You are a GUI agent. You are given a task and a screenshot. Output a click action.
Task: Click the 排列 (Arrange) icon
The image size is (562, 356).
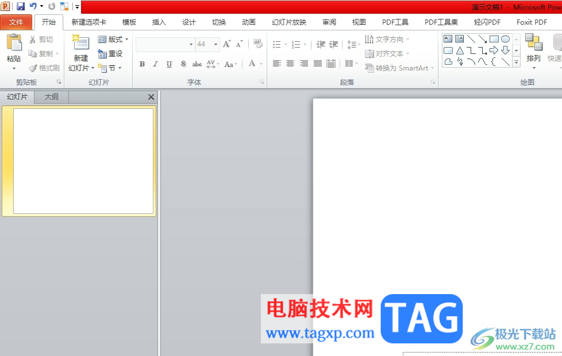534,42
